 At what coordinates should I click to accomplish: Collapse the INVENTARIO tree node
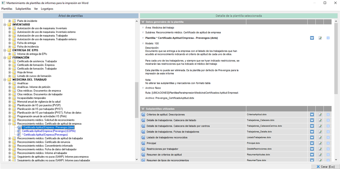[x=5, y=25]
